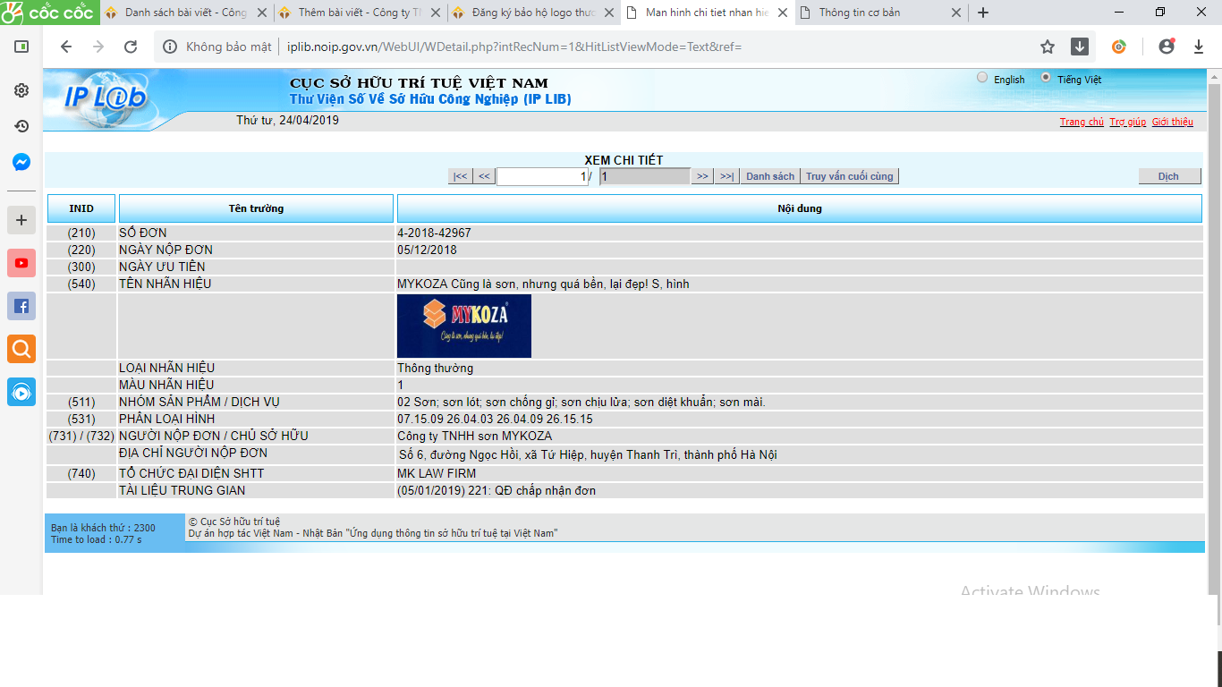
Task: Bookmark this page with the star icon
Action: (1048, 47)
